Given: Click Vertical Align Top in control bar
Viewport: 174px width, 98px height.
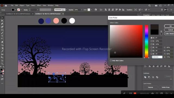Looking at the screenshot, I should [116, 10].
